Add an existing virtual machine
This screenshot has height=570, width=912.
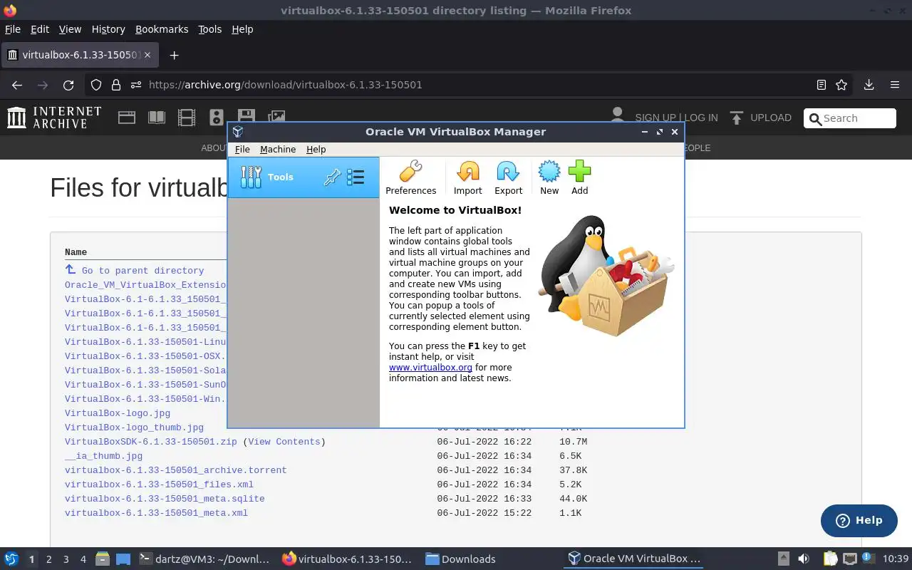coord(579,177)
